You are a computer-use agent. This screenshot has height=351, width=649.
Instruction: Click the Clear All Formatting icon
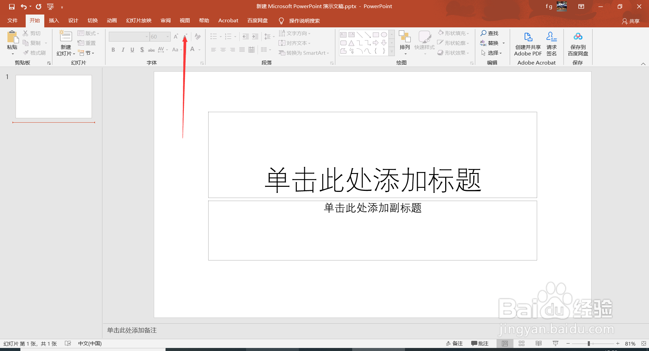pyautogui.click(x=197, y=36)
